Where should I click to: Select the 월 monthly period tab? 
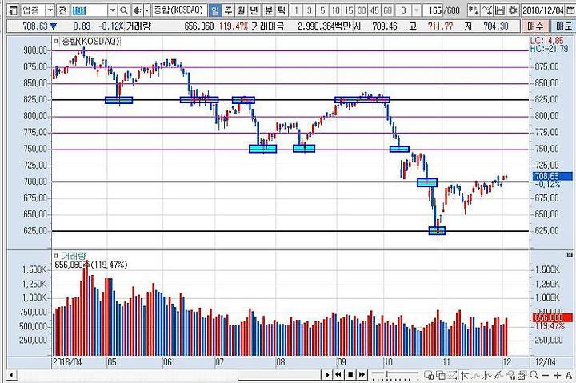241,10
